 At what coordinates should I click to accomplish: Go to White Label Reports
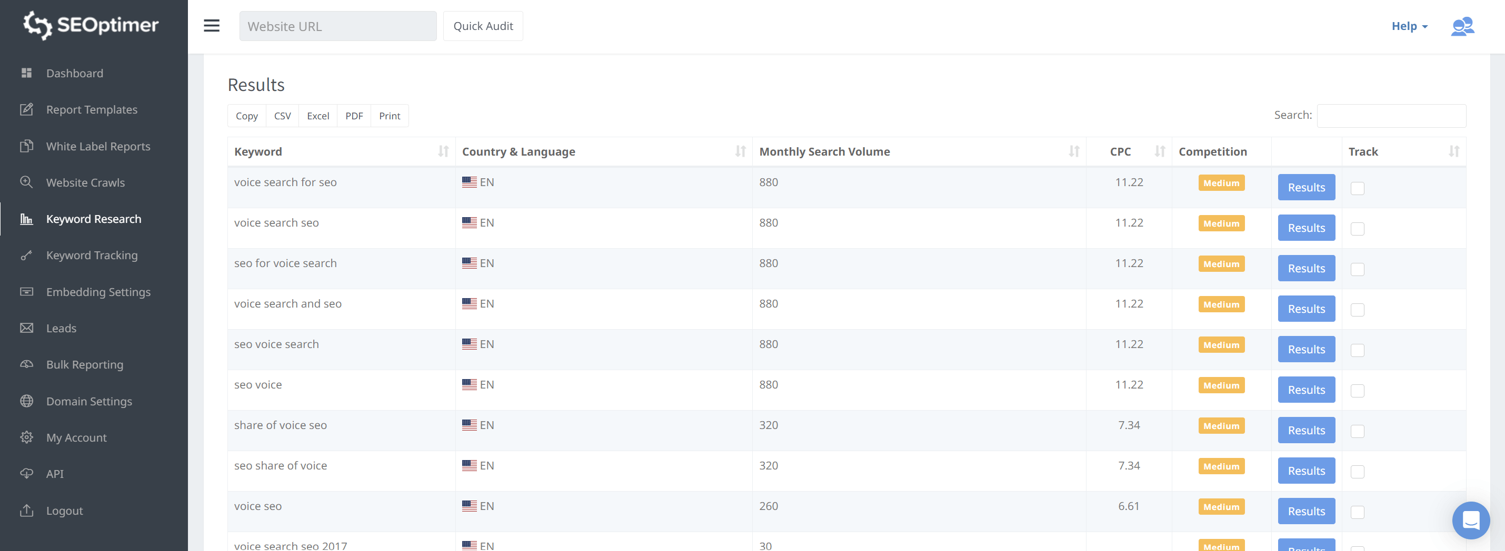(98, 146)
